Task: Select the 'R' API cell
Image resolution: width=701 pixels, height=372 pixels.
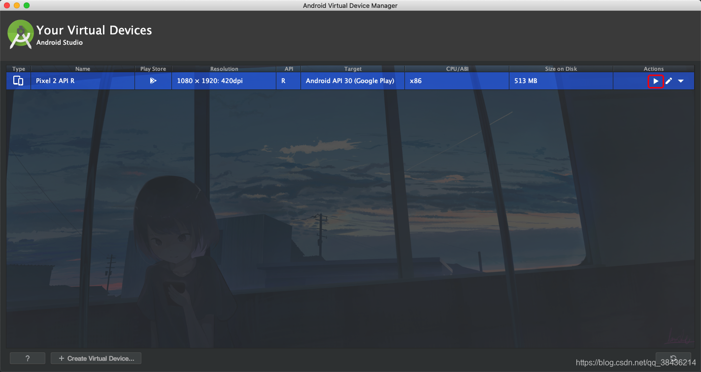Action: click(289, 81)
